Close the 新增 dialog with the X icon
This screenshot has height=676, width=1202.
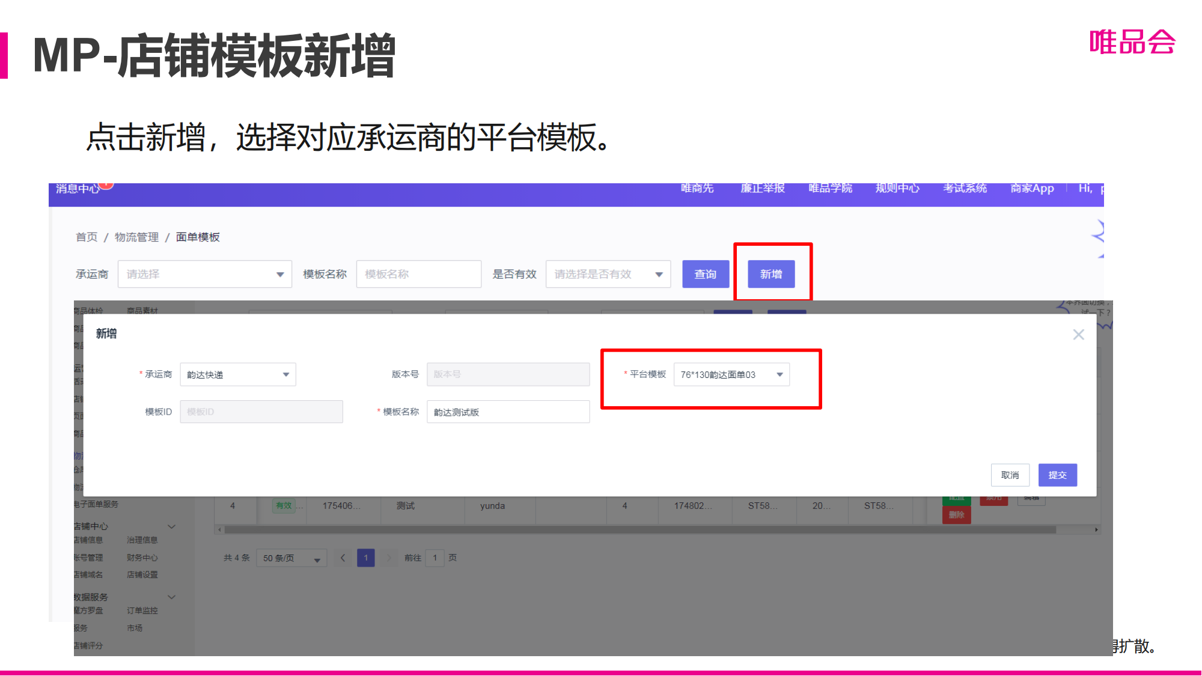pyautogui.click(x=1078, y=335)
